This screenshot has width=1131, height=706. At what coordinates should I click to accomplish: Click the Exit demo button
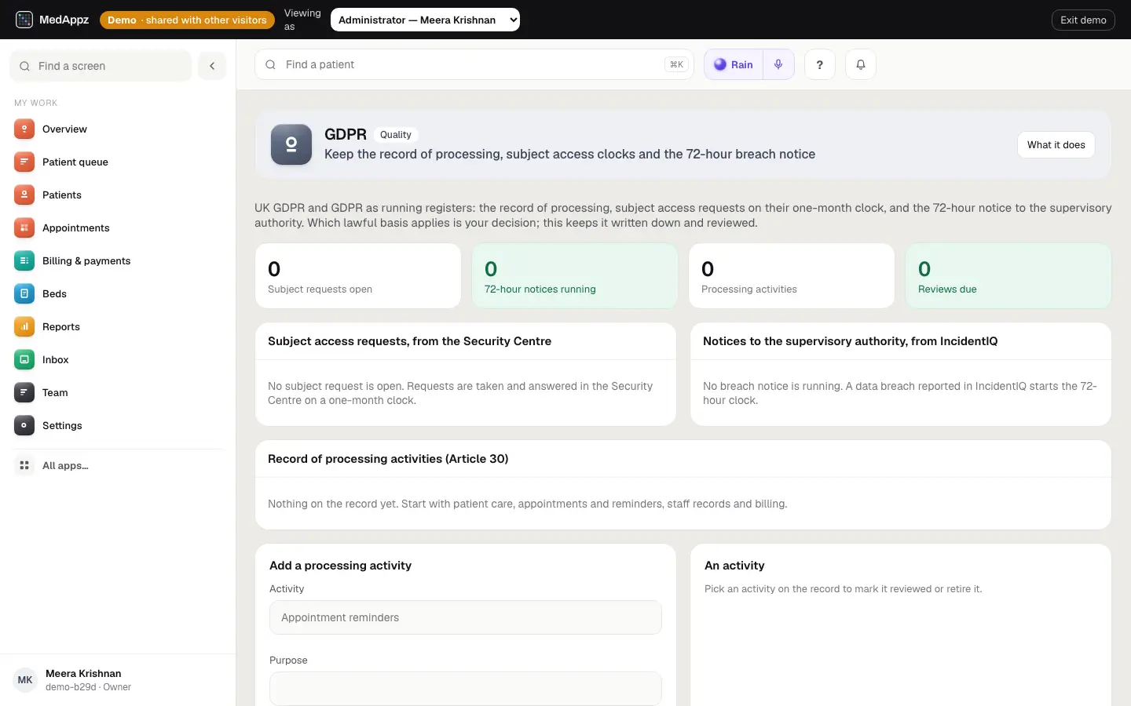point(1083,20)
